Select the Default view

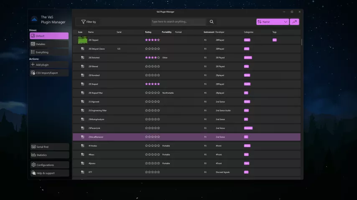[x=49, y=36]
